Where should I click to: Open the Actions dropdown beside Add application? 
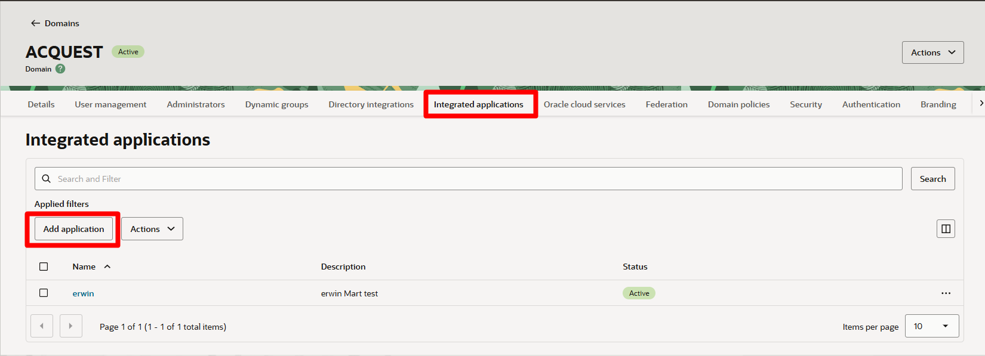[x=152, y=229]
